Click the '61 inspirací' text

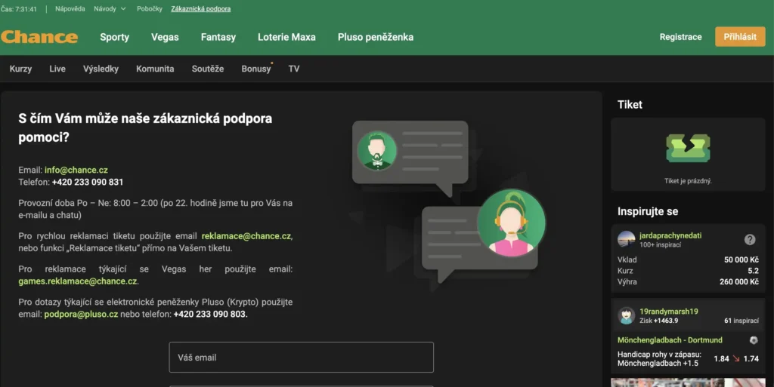[x=741, y=321]
